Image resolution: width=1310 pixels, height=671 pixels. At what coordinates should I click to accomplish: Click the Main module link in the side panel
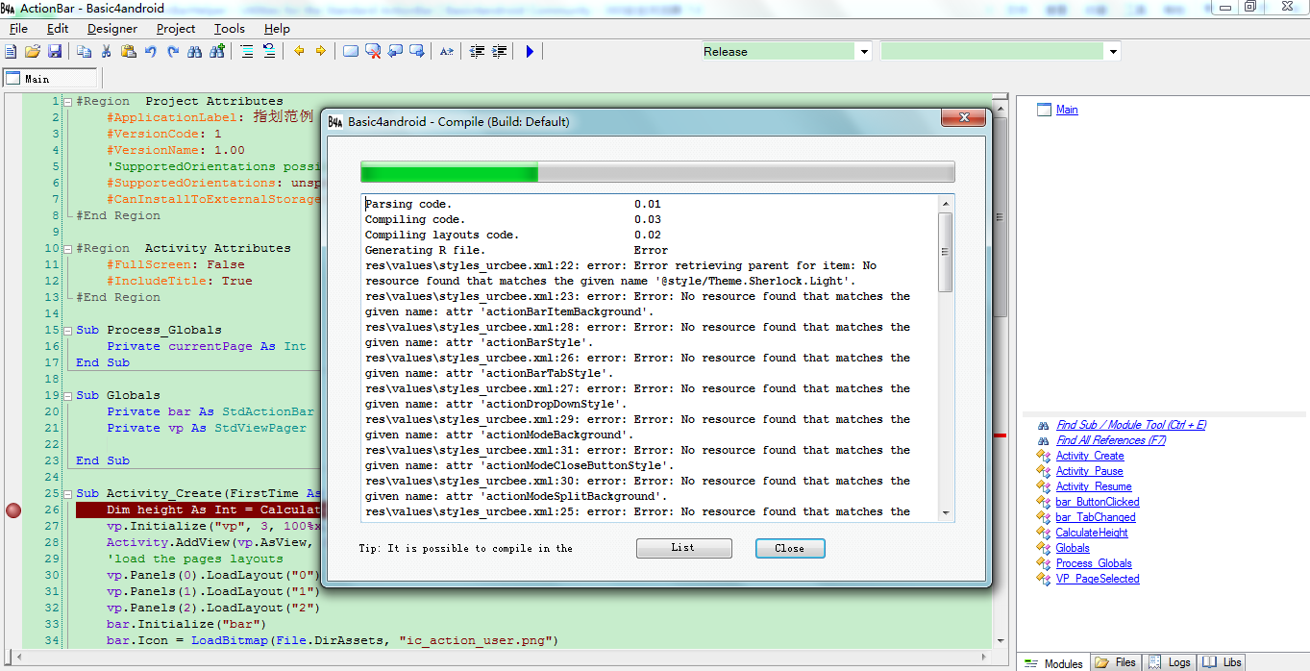1067,110
